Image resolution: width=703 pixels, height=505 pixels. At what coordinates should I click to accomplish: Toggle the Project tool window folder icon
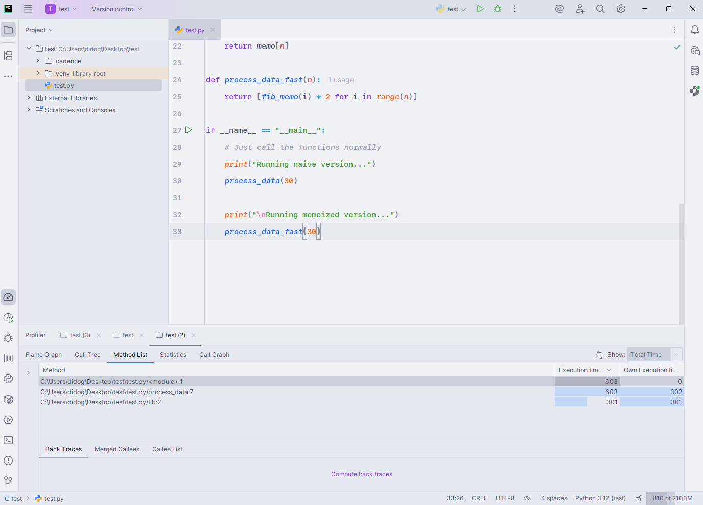point(8,30)
